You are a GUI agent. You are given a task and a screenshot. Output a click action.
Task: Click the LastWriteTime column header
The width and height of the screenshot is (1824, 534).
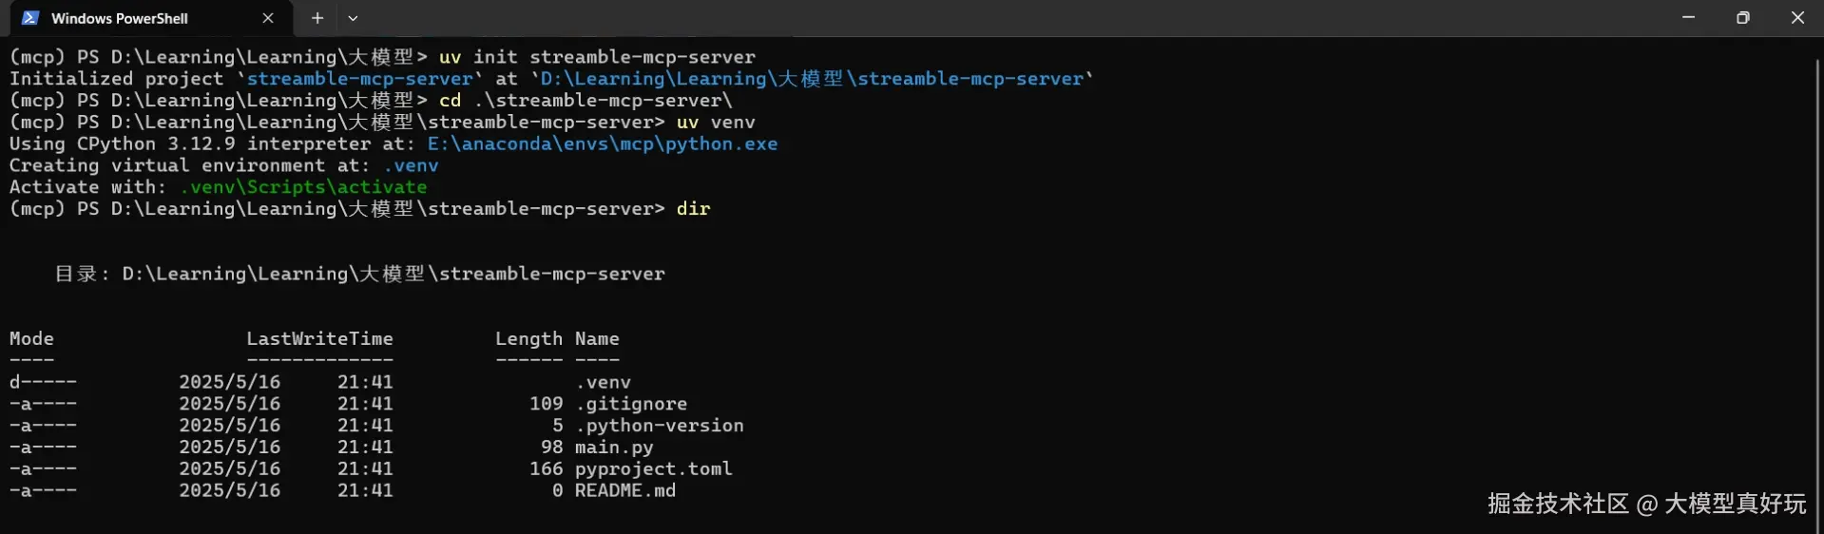(x=319, y=339)
